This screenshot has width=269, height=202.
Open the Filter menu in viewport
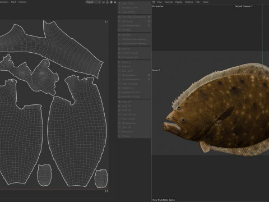[198, 2]
